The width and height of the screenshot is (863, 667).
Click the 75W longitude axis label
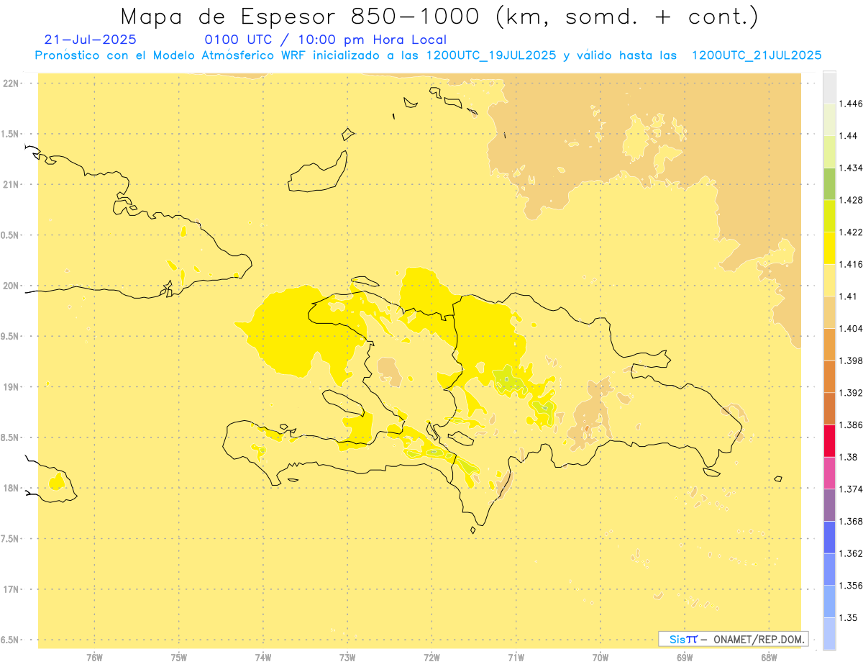[x=179, y=658]
